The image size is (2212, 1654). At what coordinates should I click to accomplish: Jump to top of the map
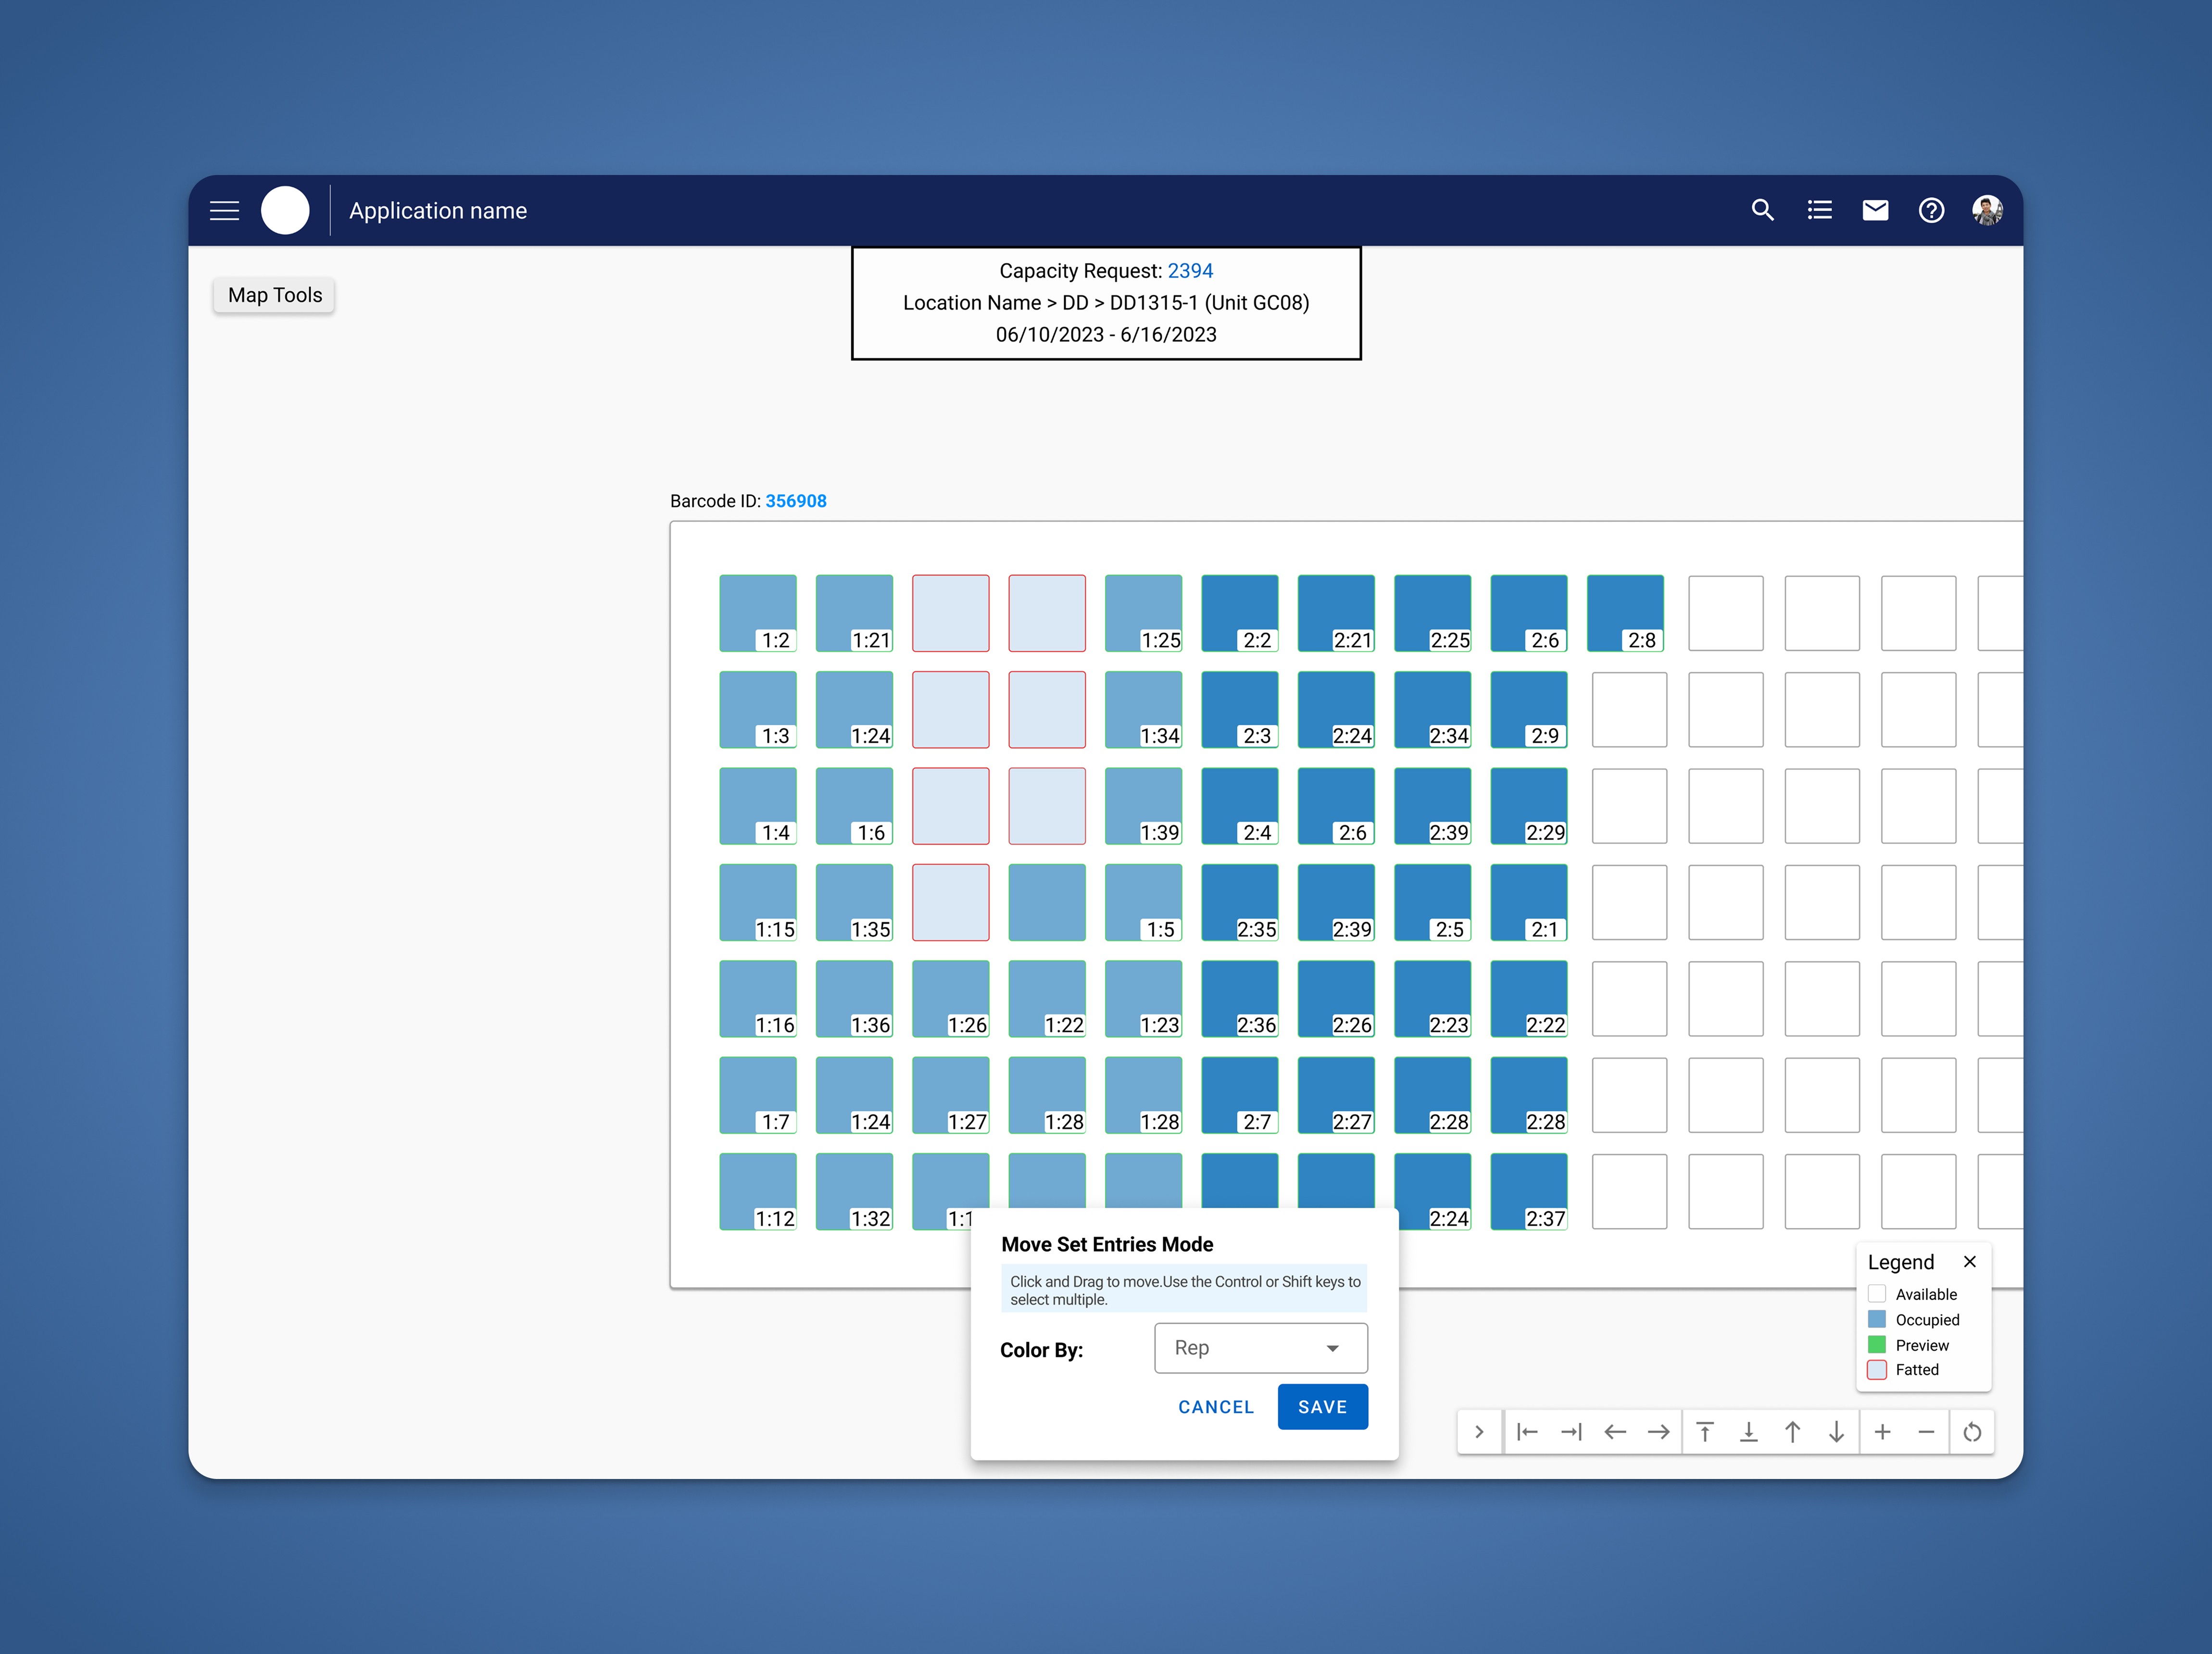coord(1705,1432)
